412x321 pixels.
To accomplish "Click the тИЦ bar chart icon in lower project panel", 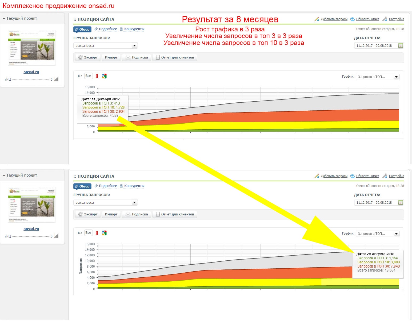I will click(x=56, y=236).
